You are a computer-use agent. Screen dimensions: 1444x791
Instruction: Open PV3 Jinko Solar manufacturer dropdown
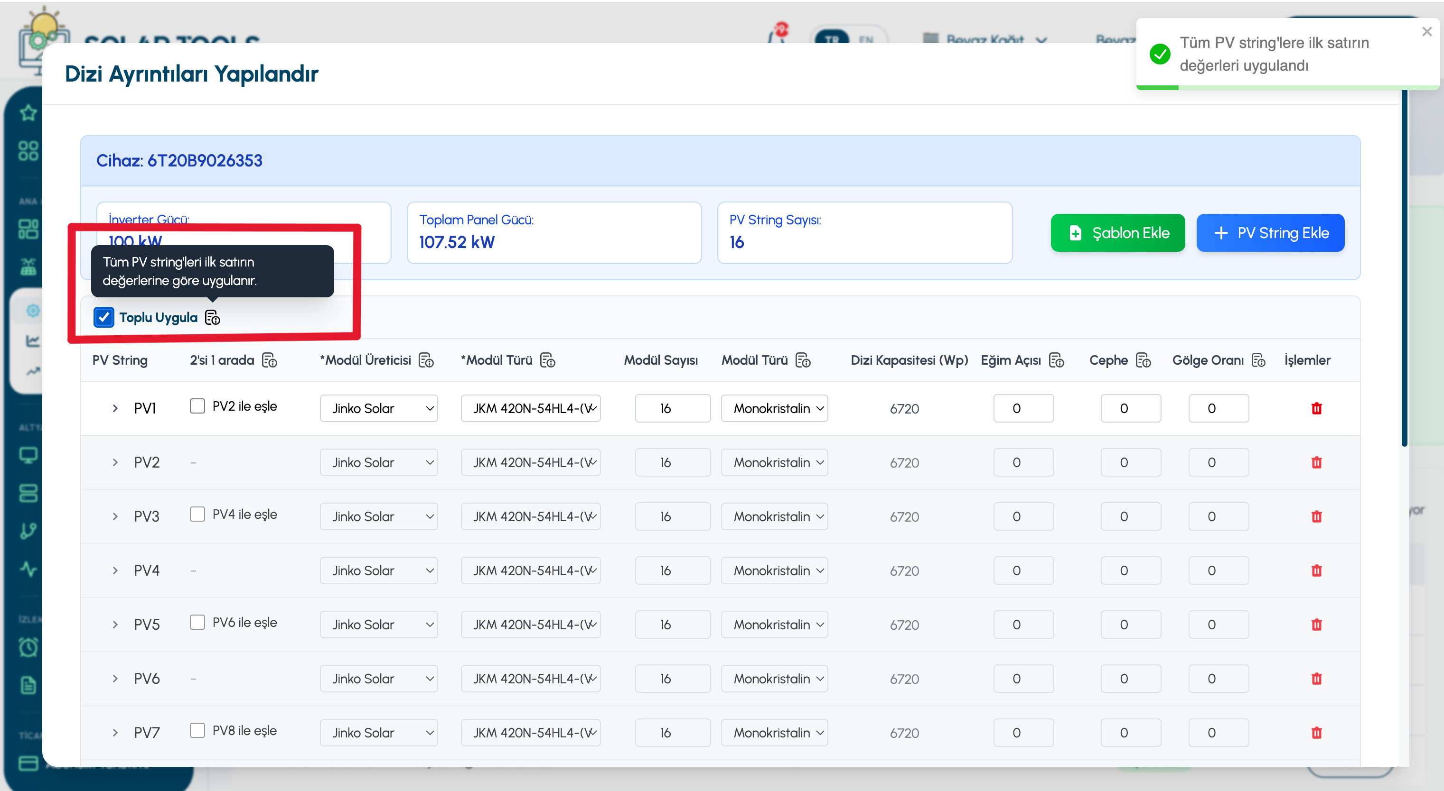[379, 516]
